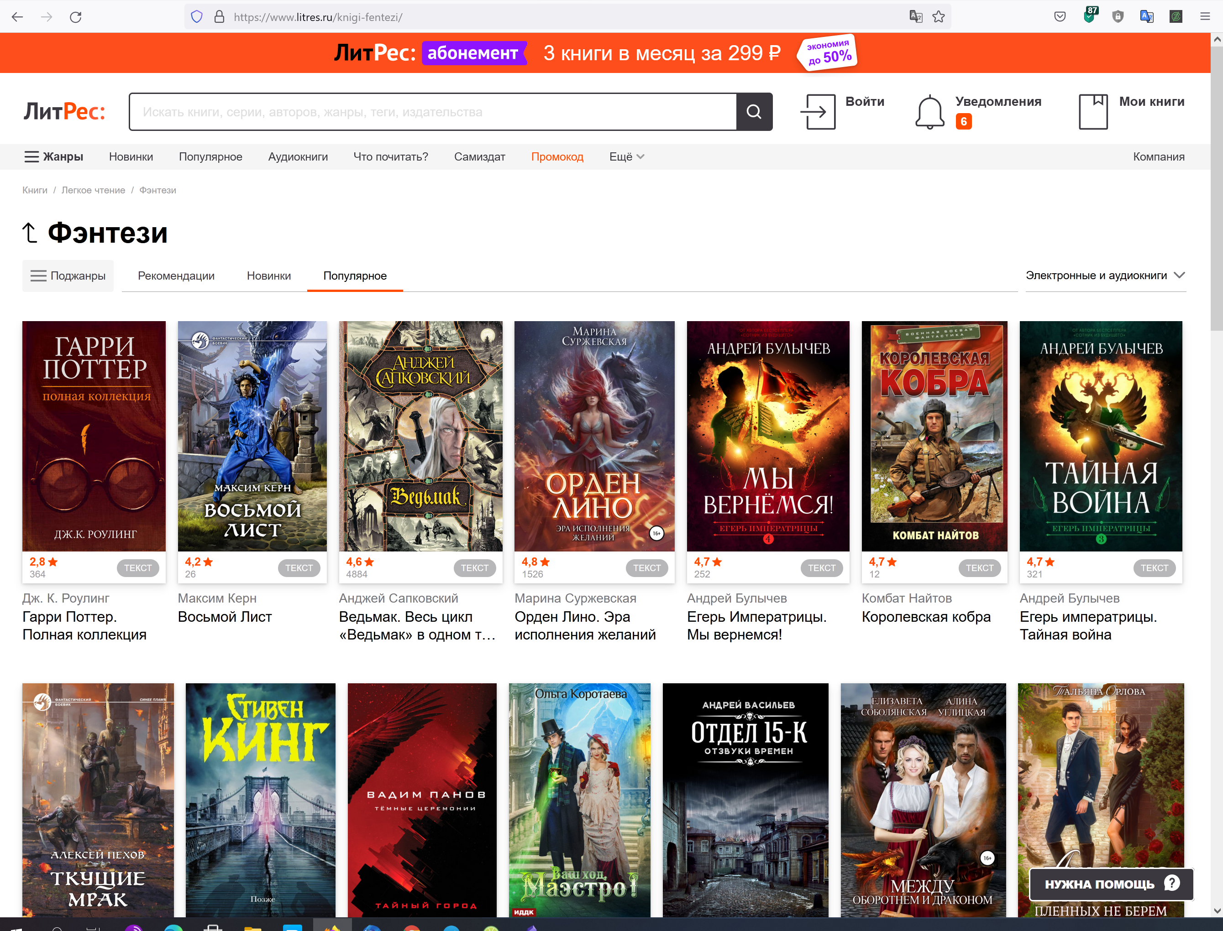Viewport: 1223px width, 931px height.
Task: Bookmark page with the star icon
Action: click(939, 16)
